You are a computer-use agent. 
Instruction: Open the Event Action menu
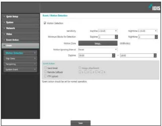click(20, 40)
